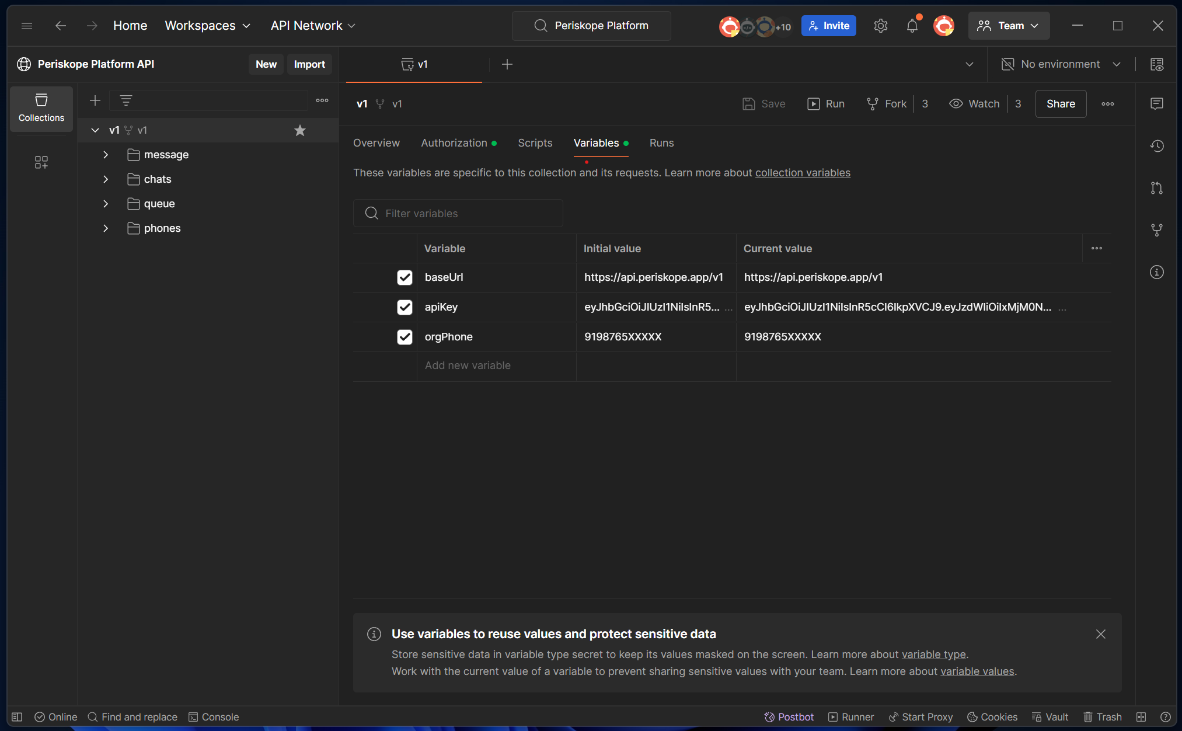Viewport: 1182px width, 731px height.
Task: Expand the chats folder
Action: (106, 179)
